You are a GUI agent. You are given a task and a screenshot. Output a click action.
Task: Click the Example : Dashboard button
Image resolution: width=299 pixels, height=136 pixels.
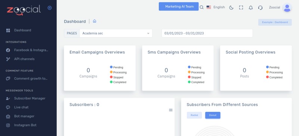(275, 22)
